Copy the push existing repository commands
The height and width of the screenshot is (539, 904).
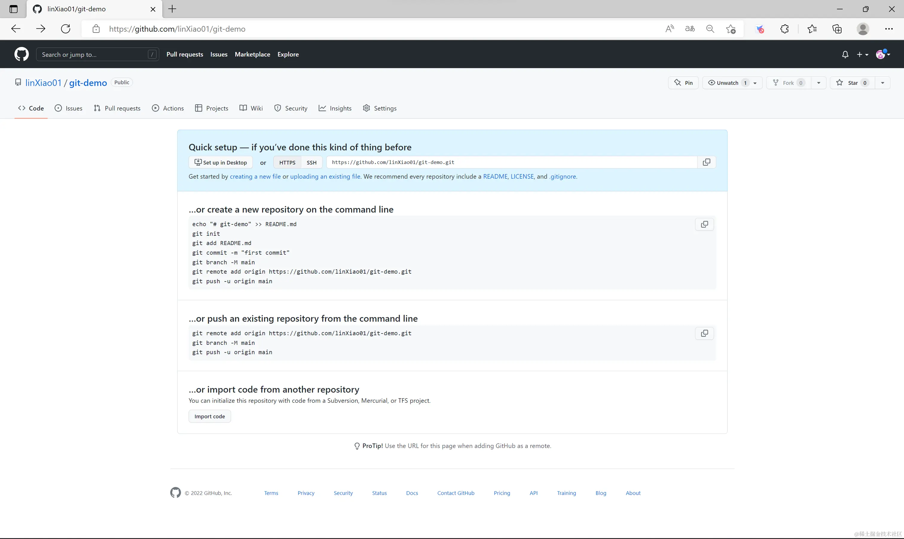(x=704, y=333)
